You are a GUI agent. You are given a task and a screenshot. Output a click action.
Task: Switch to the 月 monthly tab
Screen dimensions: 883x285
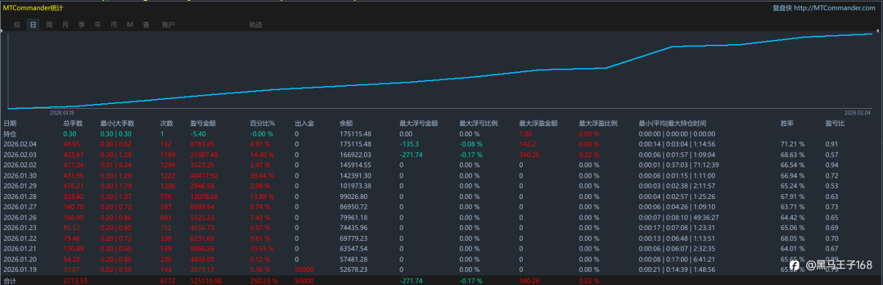tap(66, 25)
